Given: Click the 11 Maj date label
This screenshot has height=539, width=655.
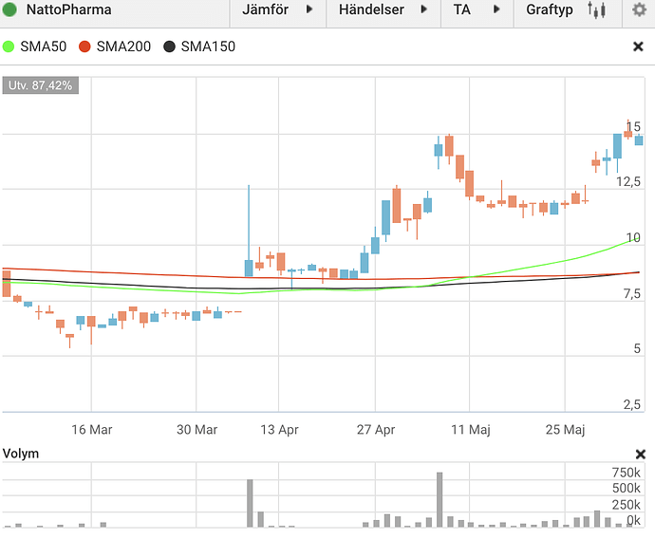Looking at the screenshot, I should pos(470,430).
